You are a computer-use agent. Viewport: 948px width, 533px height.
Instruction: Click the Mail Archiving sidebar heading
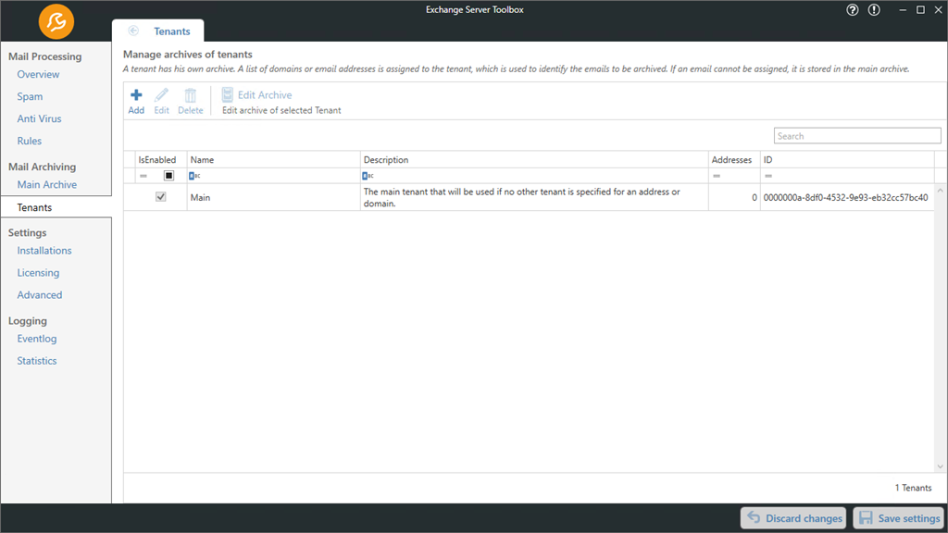pos(42,167)
